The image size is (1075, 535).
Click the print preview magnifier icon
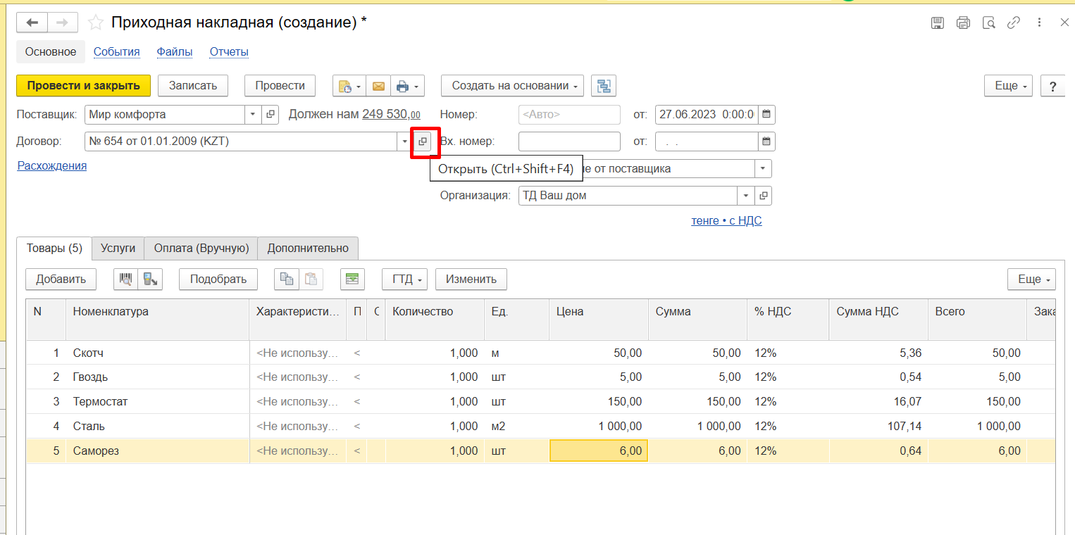click(x=989, y=23)
